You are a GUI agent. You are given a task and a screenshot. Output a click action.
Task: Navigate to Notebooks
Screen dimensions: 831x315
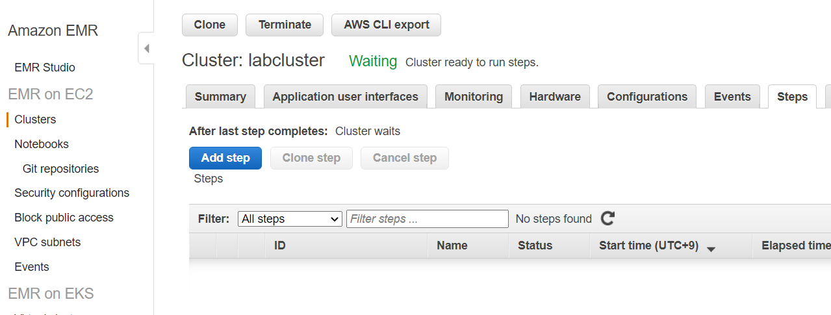(x=42, y=144)
